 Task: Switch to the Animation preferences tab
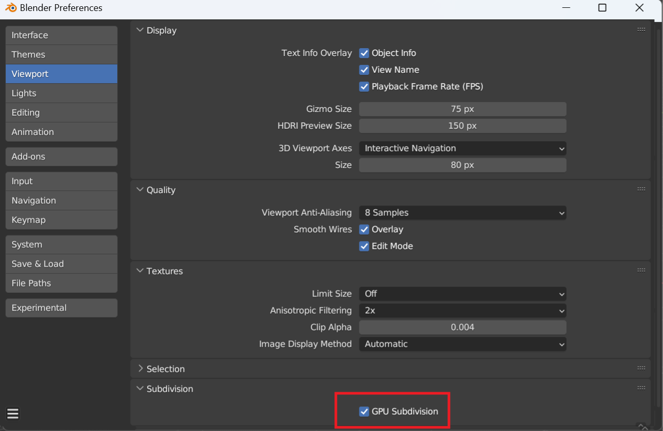pyautogui.click(x=61, y=132)
